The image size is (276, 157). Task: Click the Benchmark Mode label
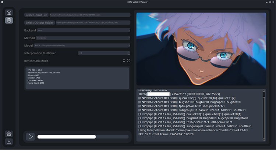click(x=36, y=61)
